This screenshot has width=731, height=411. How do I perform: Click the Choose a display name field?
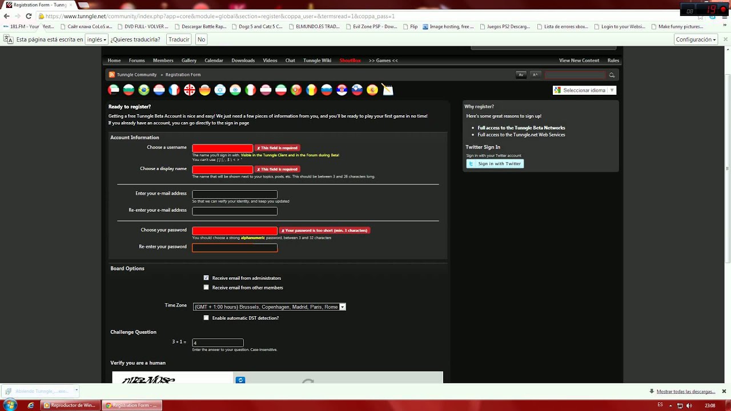[x=223, y=170]
